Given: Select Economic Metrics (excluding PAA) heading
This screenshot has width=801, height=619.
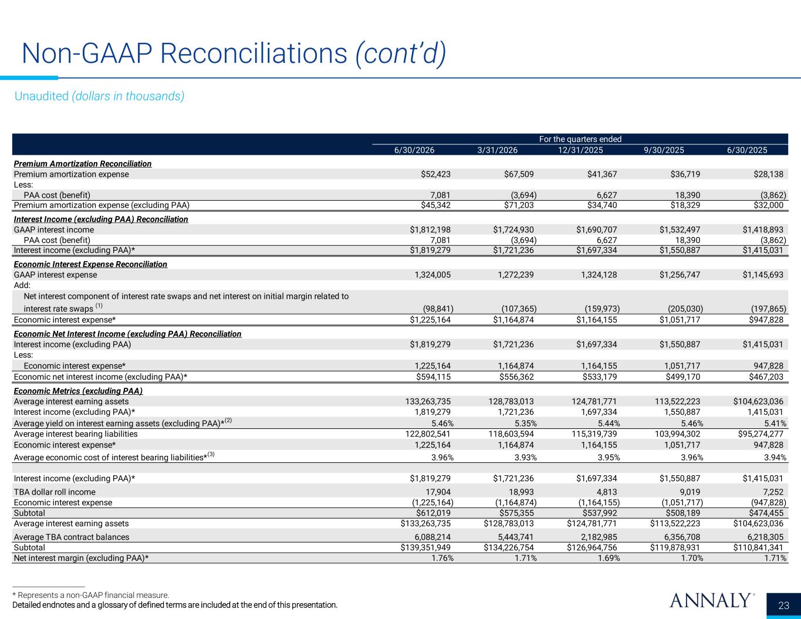Looking at the screenshot, I should 78,391.
